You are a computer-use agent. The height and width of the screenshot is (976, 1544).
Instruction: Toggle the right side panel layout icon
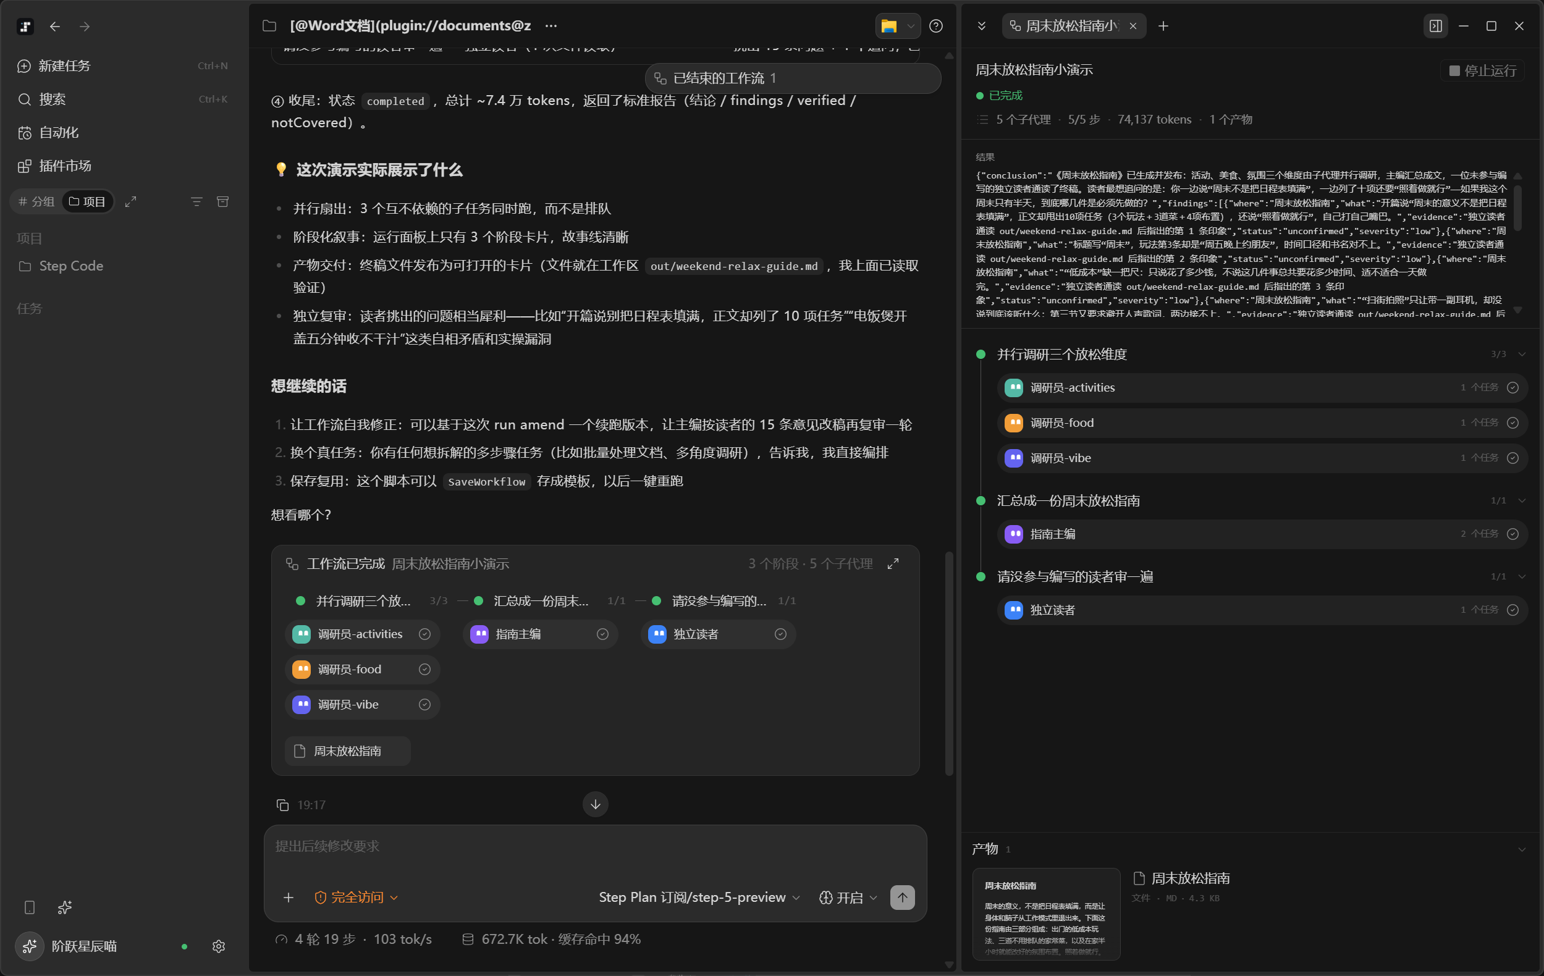[1436, 26]
